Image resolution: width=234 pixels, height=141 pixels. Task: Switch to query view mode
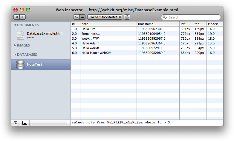coord(76,17)
